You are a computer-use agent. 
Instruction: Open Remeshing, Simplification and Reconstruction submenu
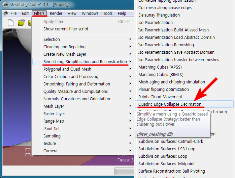click(83, 61)
